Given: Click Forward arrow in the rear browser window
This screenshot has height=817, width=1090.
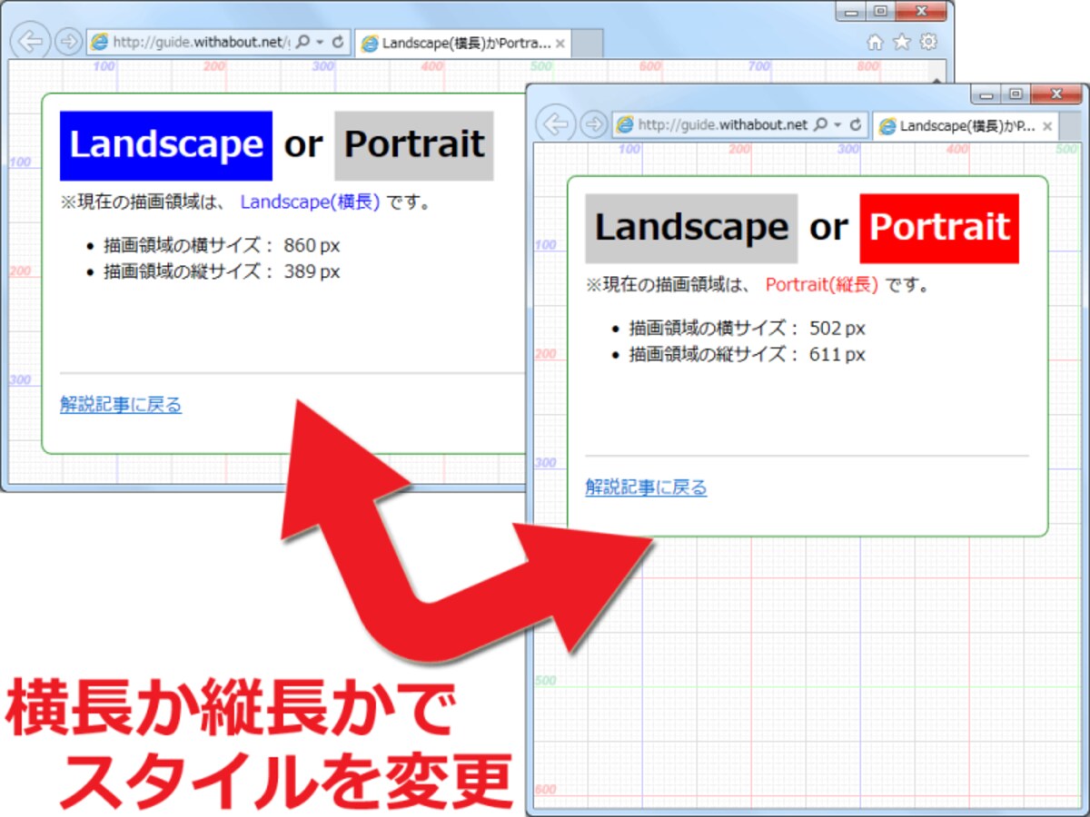Looking at the screenshot, I should coord(68,42).
